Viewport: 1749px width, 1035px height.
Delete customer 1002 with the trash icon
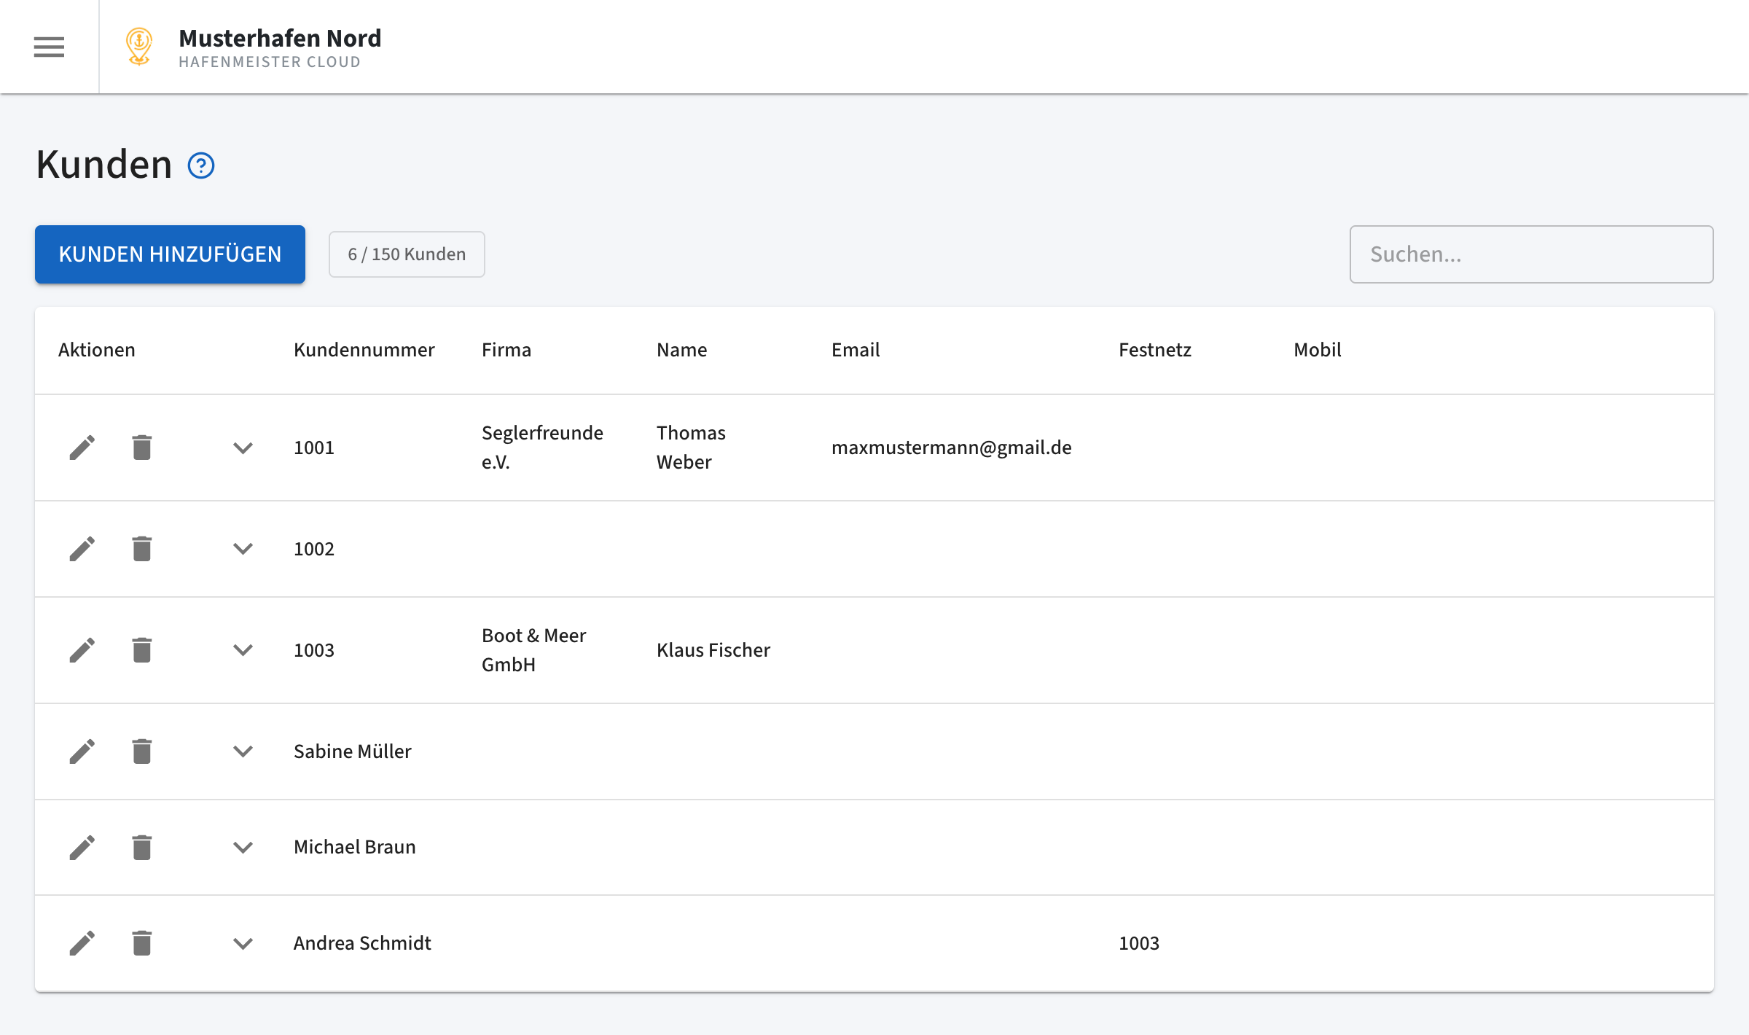click(x=141, y=549)
